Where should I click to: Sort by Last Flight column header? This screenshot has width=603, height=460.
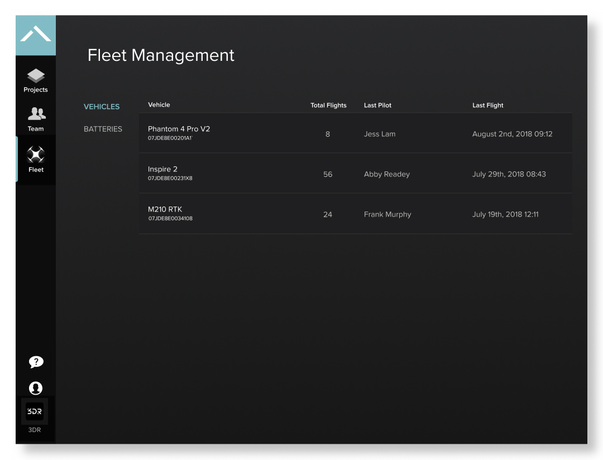click(487, 106)
